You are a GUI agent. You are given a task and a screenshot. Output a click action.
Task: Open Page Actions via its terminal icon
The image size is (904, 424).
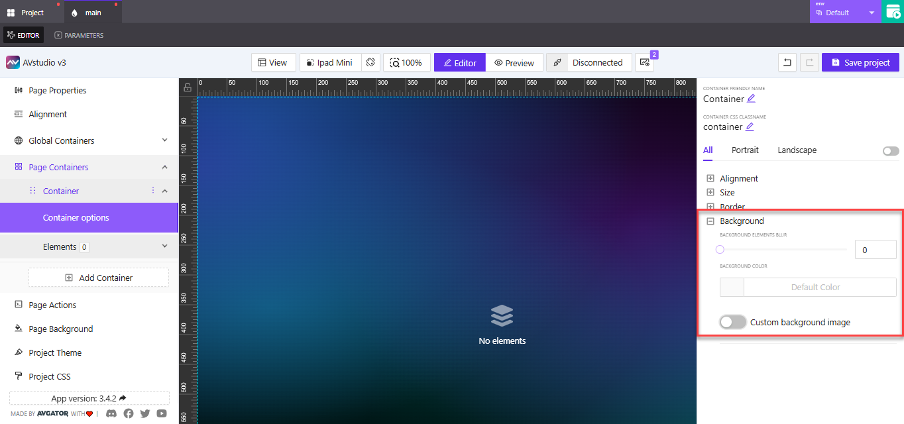point(20,305)
